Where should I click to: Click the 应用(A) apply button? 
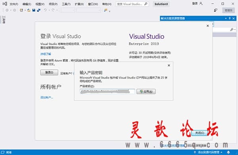[x=146, y=91]
